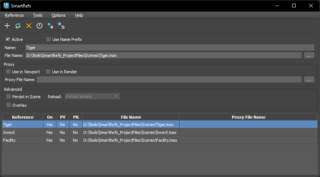Browse for File Name with ellipsis button
320x177 pixels.
(x=309, y=55)
